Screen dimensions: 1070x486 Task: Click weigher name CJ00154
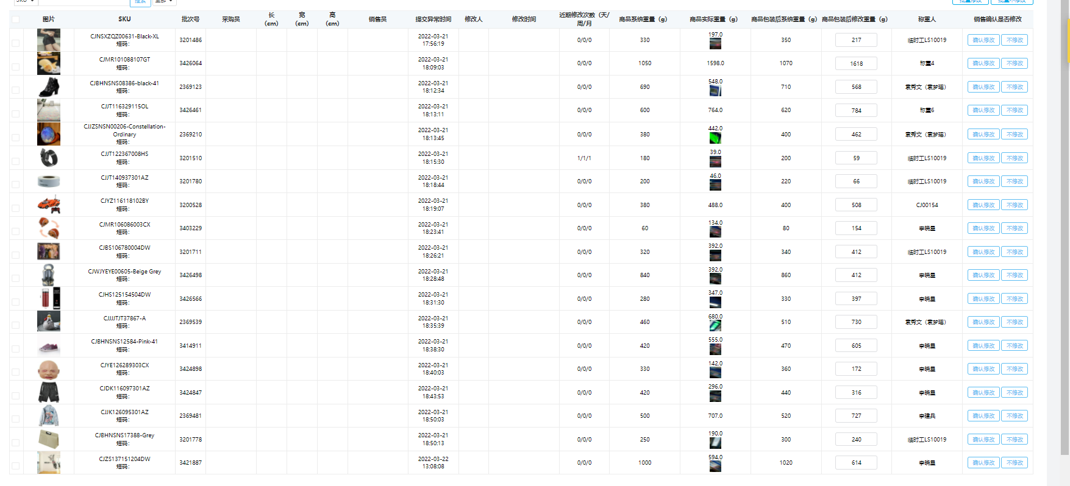click(x=927, y=205)
